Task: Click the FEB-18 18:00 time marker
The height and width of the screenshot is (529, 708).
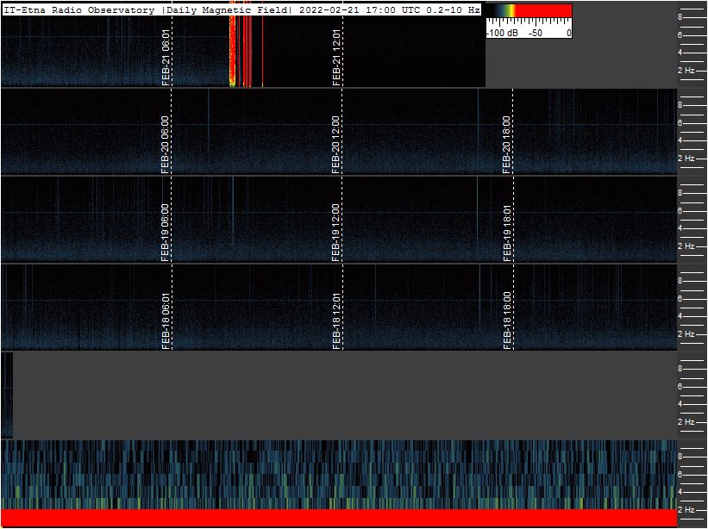Action: [507, 321]
